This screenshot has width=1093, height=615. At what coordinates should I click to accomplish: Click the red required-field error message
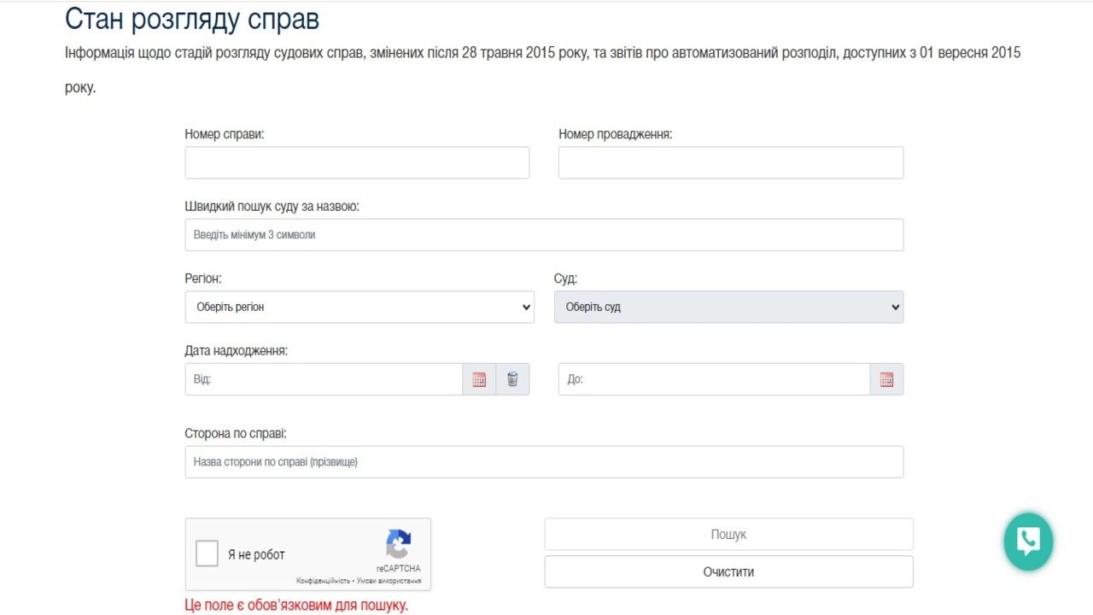tap(296, 606)
